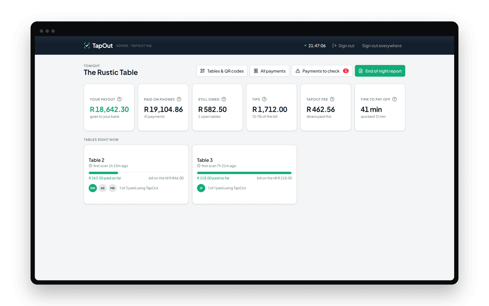Click the AS diner avatar
The image size is (489, 306).
[x=103, y=188]
